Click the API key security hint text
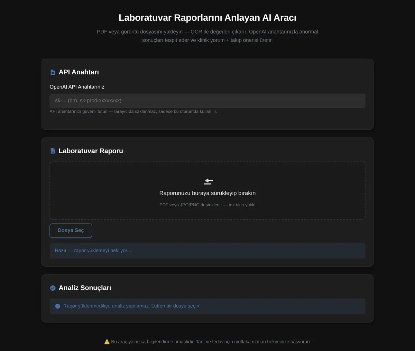The height and width of the screenshot is (351, 415). pyautogui.click(x=133, y=111)
